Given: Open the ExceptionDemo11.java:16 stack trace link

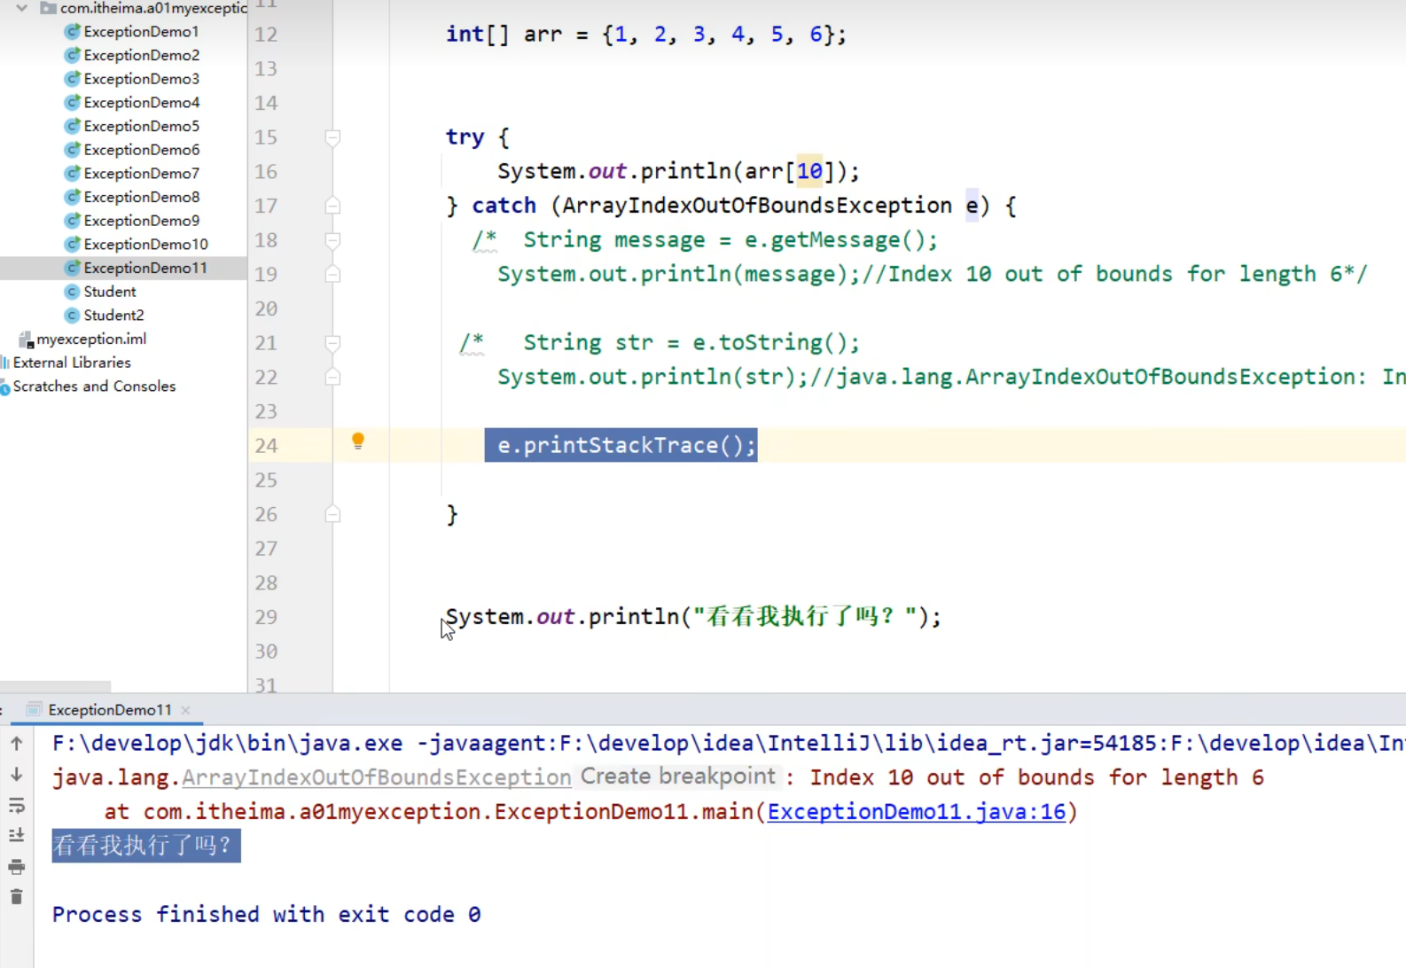Looking at the screenshot, I should pos(916,812).
